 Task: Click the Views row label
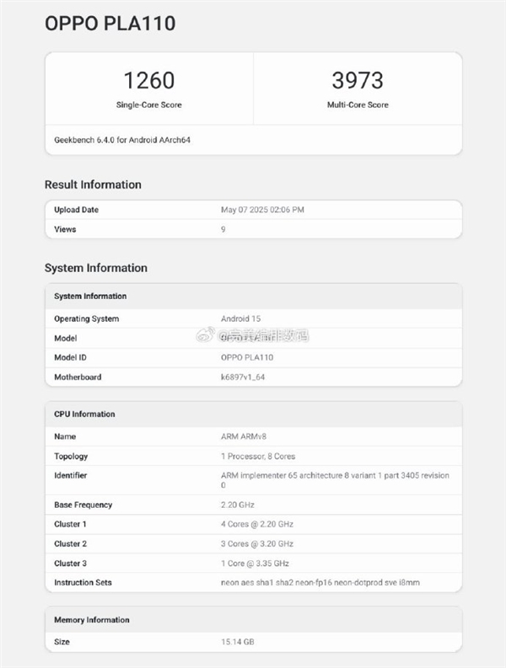coord(65,229)
